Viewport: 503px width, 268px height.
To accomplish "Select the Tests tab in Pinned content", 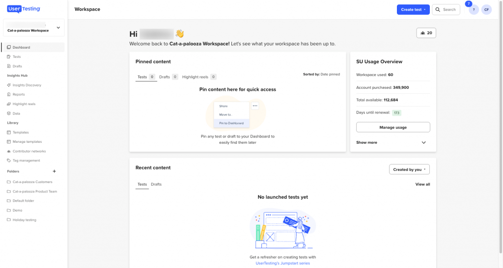I will (146, 77).
